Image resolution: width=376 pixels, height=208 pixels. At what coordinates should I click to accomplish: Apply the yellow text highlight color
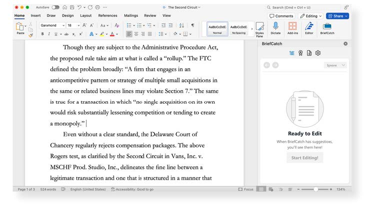102,34
